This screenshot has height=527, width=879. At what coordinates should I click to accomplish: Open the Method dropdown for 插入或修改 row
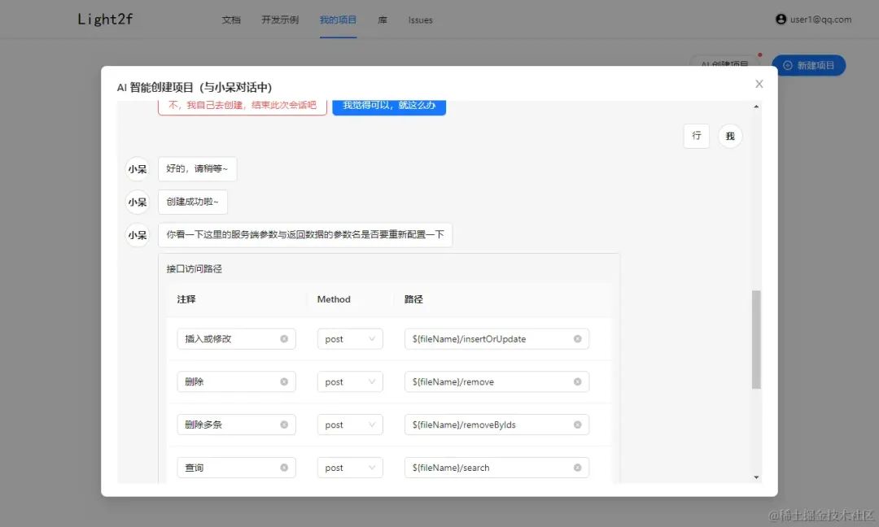350,338
